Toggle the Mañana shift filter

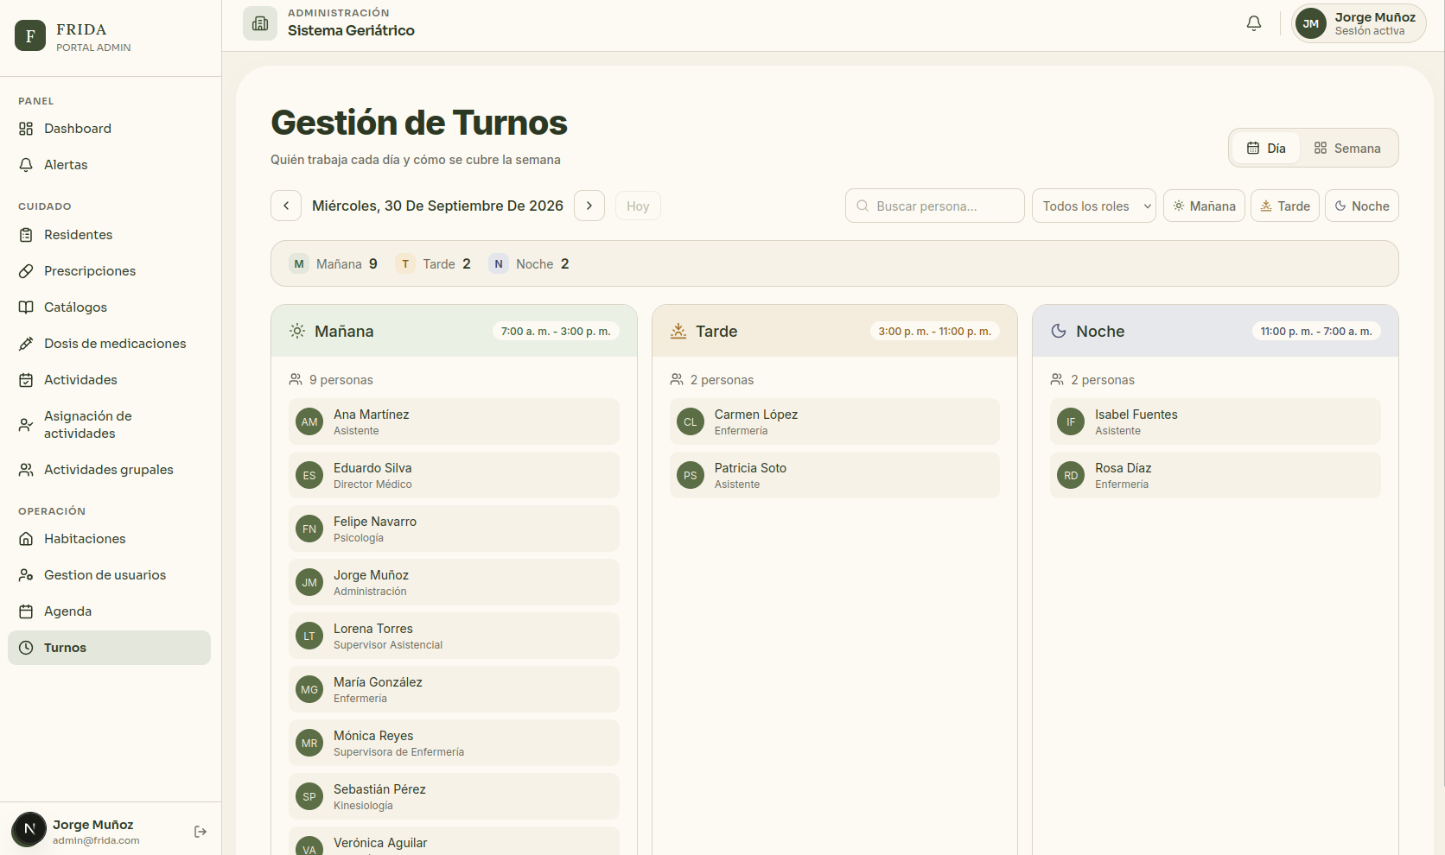(x=1204, y=206)
